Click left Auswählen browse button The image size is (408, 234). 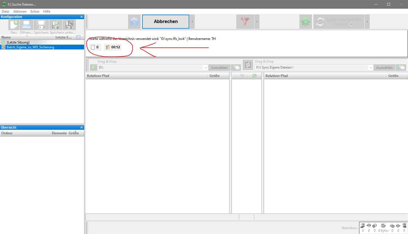click(219, 68)
